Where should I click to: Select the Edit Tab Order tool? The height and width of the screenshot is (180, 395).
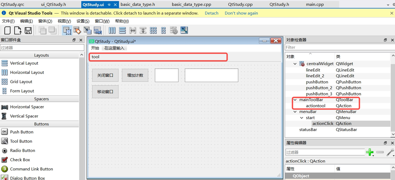98,30
